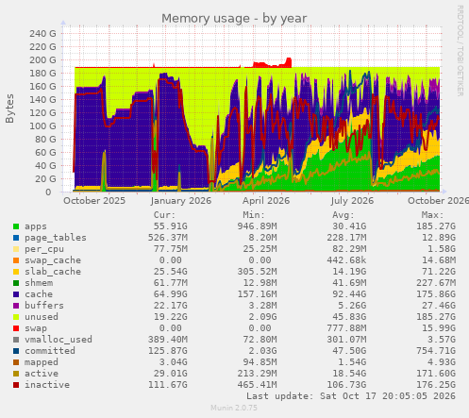Click the 'cache' legend label
This screenshot has width=469, height=418.
pos(39,294)
